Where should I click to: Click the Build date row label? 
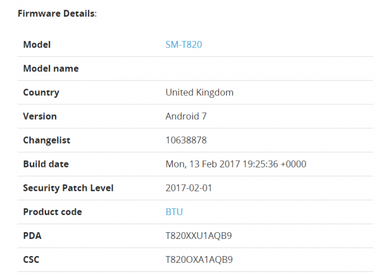click(x=46, y=164)
